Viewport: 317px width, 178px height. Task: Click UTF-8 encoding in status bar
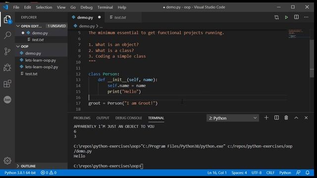pos(257,173)
